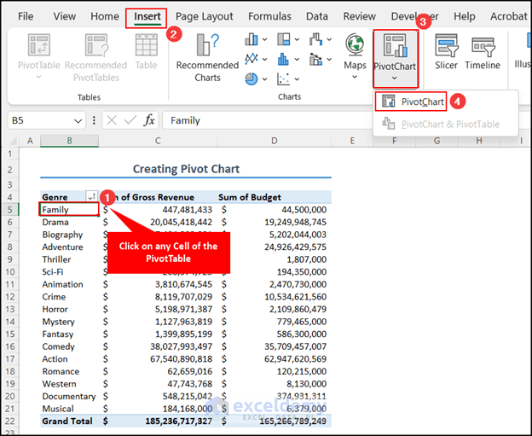Select column C header
This screenshot has height=436, width=532.
(158, 141)
